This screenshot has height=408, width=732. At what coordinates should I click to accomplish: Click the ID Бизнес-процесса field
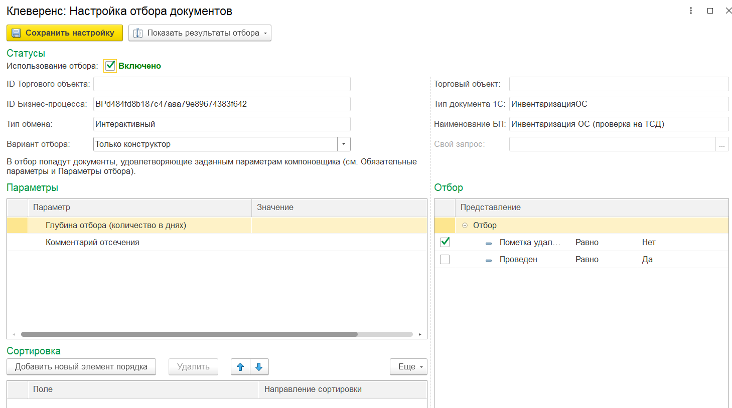click(x=222, y=104)
